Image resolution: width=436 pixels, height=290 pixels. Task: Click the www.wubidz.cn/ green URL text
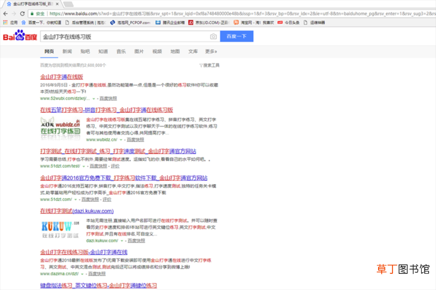tap(102, 140)
